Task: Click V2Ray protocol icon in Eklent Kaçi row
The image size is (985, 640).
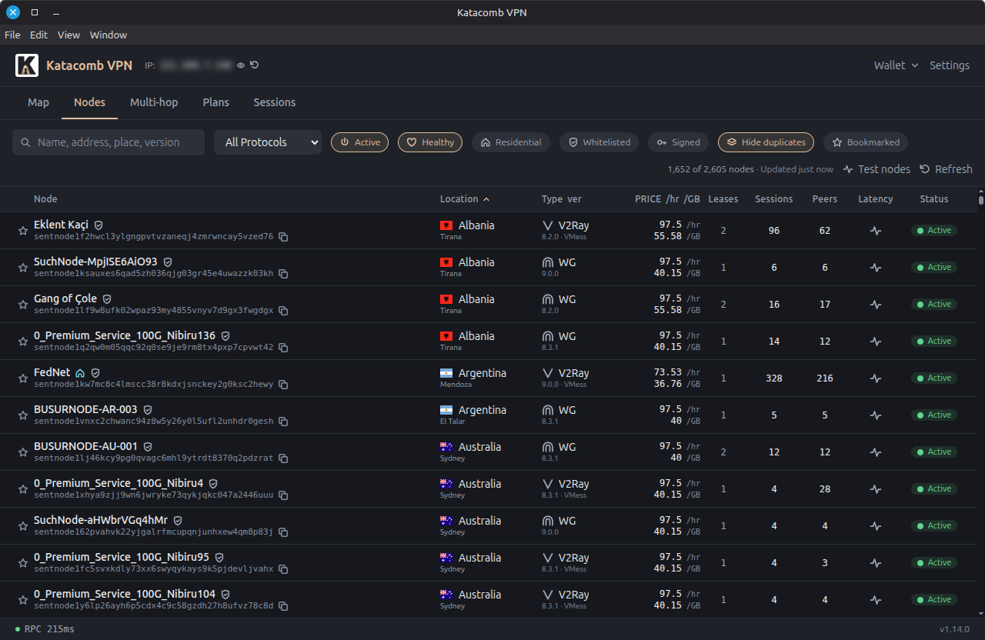Action: tap(548, 225)
